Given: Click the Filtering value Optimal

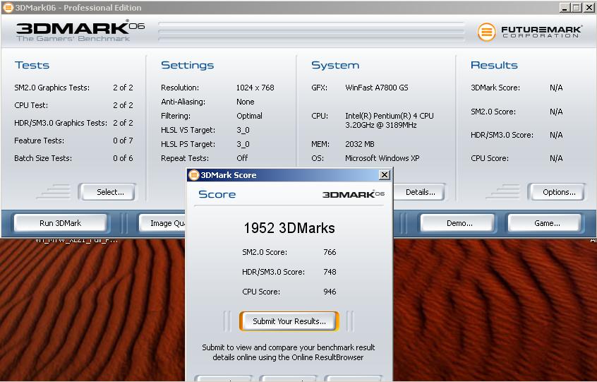Looking at the screenshot, I should (249, 116).
